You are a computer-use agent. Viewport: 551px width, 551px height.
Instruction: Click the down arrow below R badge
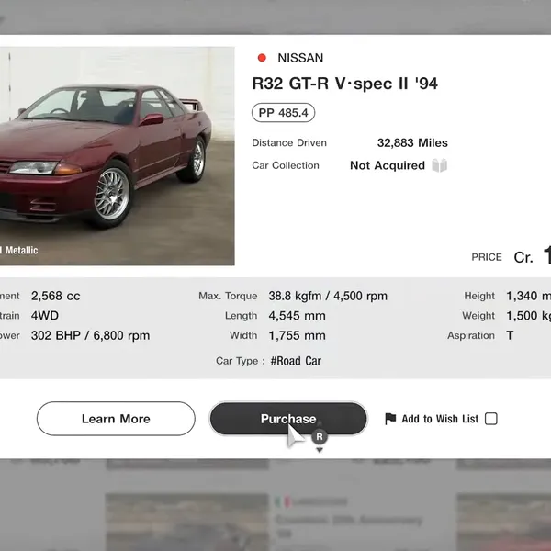coord(319,450)
